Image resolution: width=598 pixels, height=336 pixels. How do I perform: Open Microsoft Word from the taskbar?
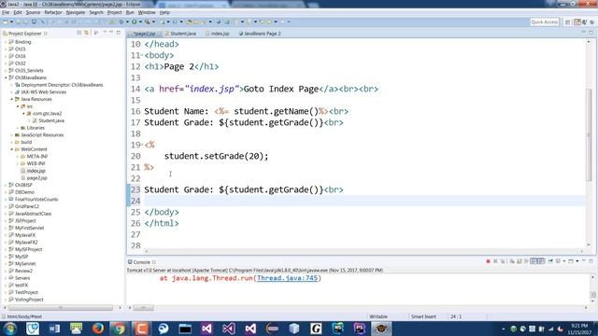click(54, 329)
